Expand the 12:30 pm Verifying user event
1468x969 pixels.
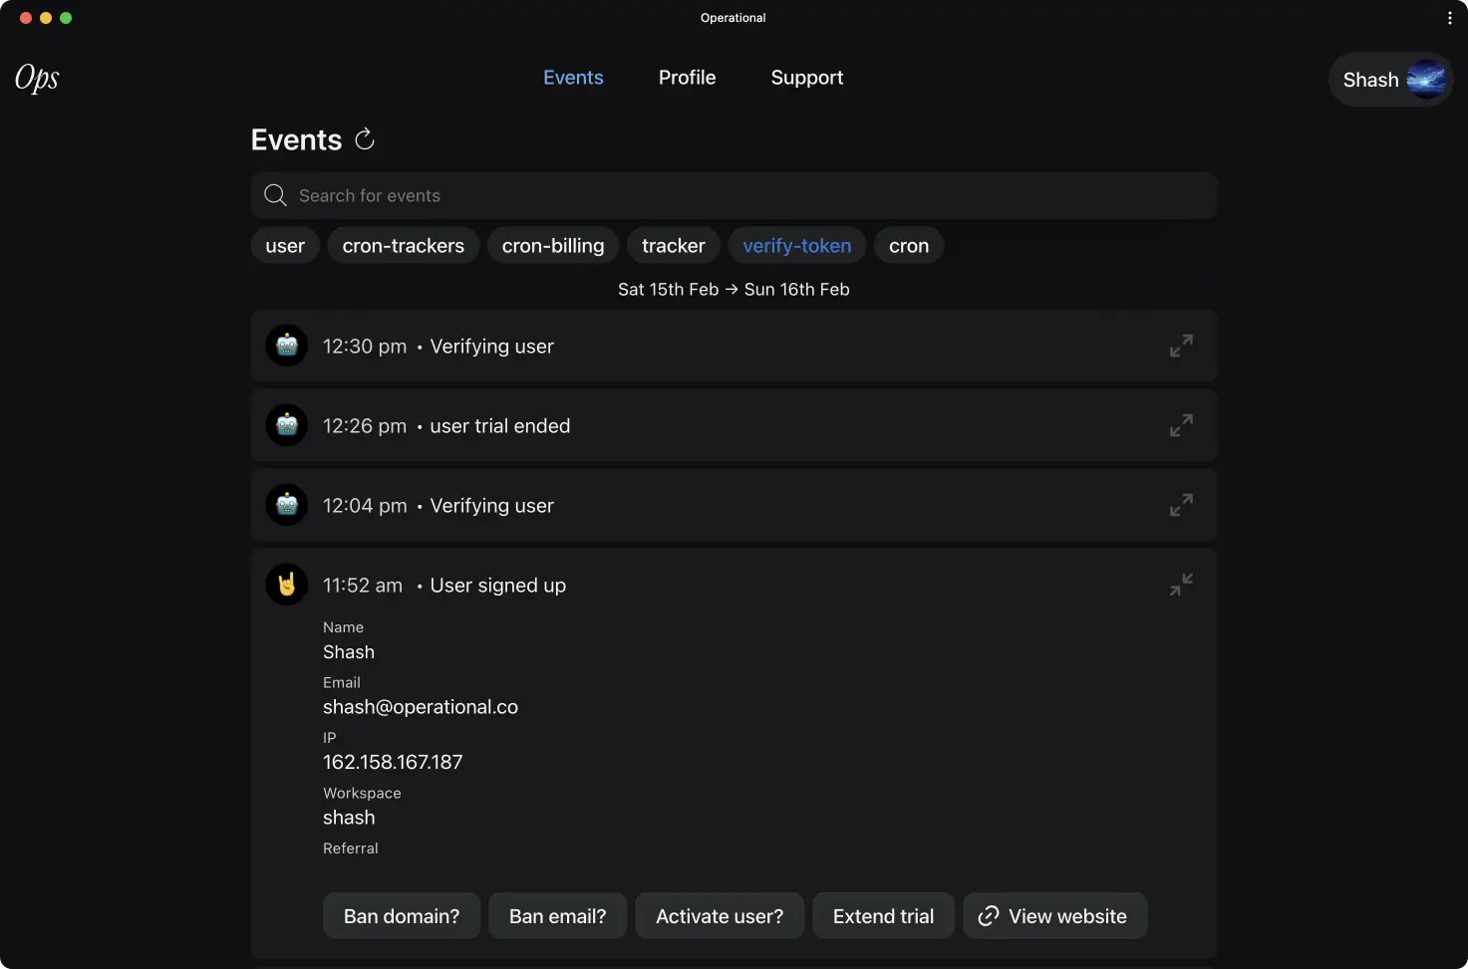(1181, 346)
